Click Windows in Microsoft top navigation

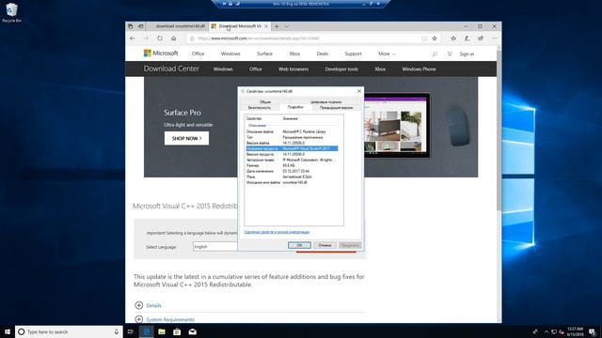pos(230,54)
